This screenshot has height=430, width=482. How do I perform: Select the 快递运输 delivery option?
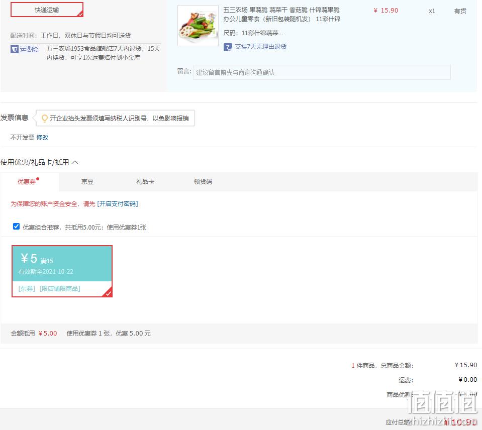[47, 10]
